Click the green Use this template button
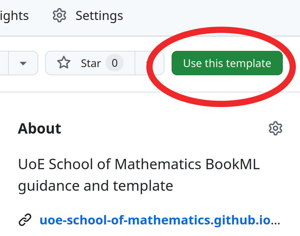Image resolution: width=300 pixels, height=236 pixels. (227, 63)
